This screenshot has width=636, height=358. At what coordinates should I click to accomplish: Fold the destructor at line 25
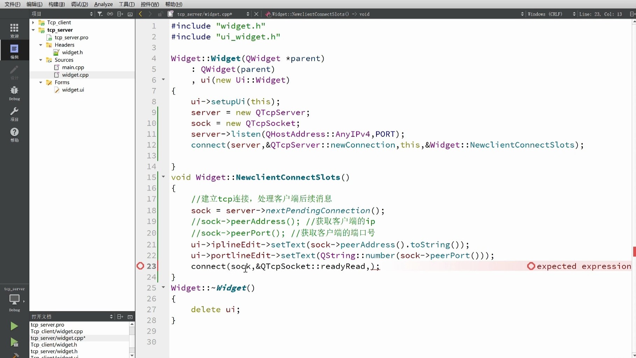163,287
